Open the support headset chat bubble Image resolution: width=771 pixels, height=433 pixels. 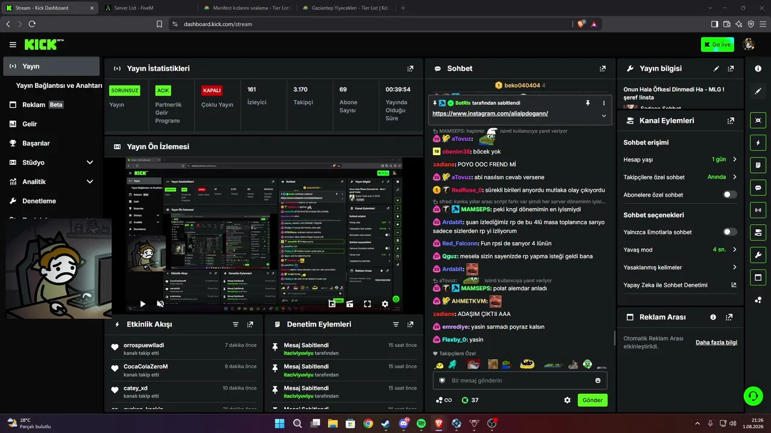752,396
